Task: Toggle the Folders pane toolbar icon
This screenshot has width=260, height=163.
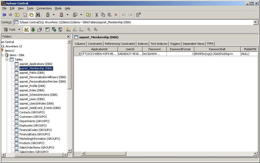Action: tap(31, 15)
